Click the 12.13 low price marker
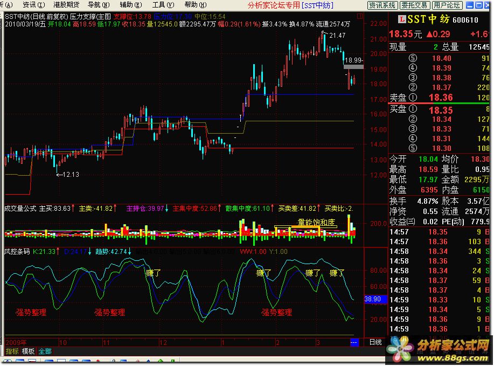This screenshot has width=494, height=366. (x=71, y=174)
